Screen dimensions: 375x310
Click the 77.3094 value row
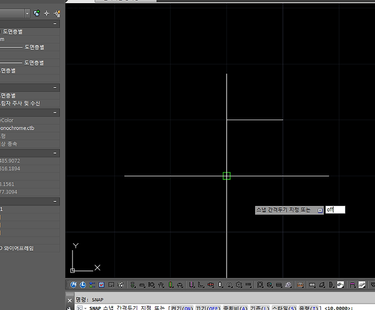[30, 192]
